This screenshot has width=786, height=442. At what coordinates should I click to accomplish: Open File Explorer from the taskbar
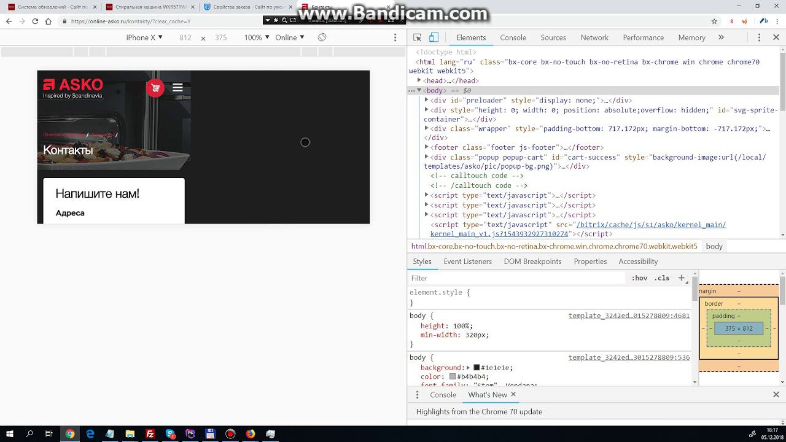(x=130, y=433)
